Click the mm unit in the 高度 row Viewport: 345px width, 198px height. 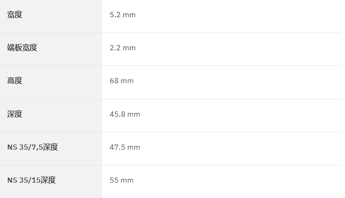[x=127, y=81]
